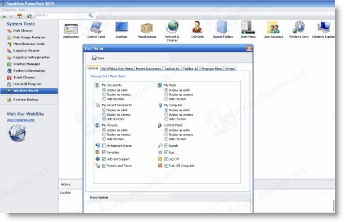Click the globe icon in toolbar
Viewport: 344px width, 222px height.
(29, 16)
